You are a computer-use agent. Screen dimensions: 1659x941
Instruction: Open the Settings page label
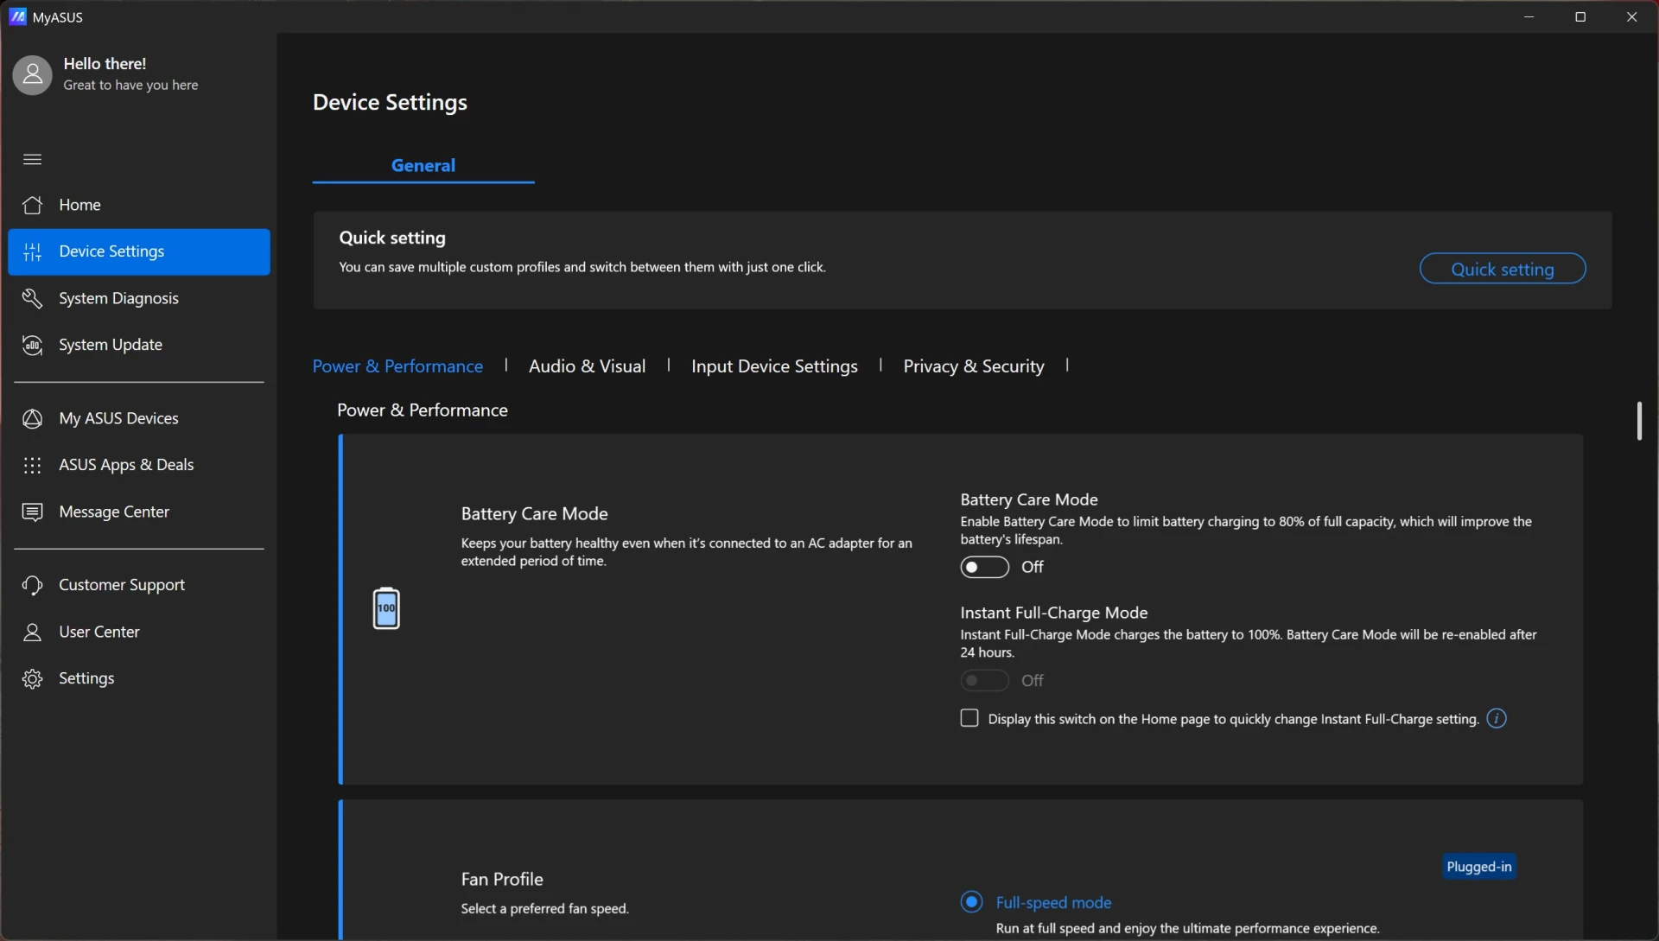pos(86,678)
